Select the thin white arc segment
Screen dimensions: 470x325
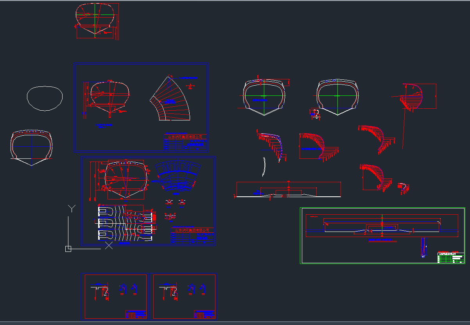click(264, 167)
